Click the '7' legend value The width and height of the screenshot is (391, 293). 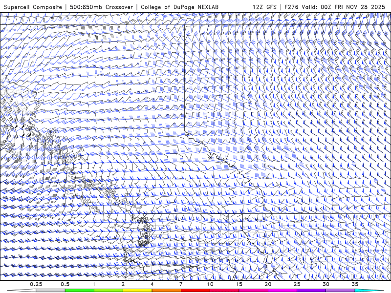pyautogui.click(x=181, y=284)
